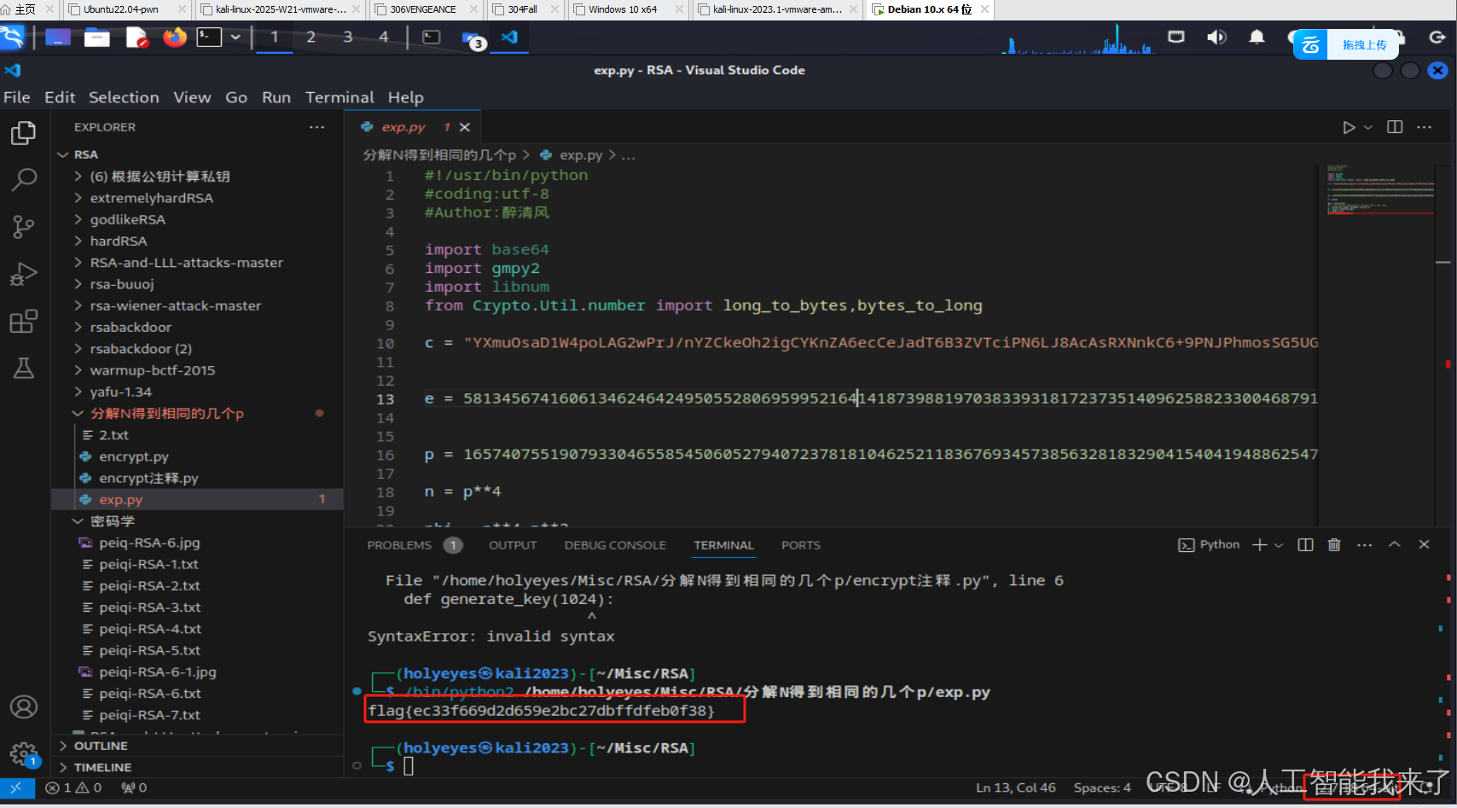Open the volume control in system tray
This screenshot has width=1457, height=808.
pos(1216,37)
